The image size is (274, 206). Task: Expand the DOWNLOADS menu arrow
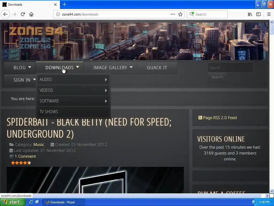pyautogui.click(x=78, y=67)
